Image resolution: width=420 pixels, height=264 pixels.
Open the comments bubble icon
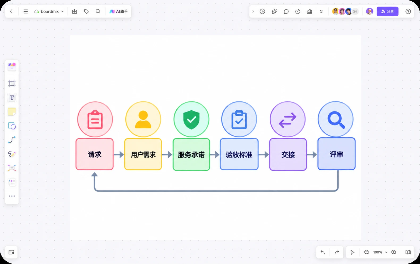pos(286,11)
